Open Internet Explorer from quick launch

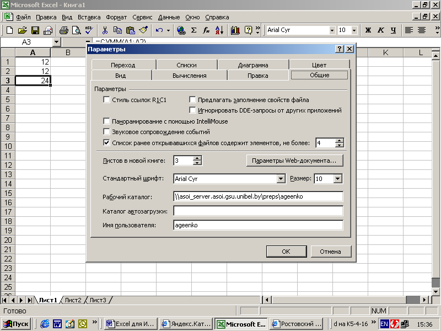coord(45,324)
